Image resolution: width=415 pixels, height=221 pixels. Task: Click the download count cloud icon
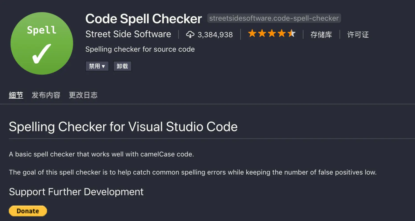click(x=190, y=34)
